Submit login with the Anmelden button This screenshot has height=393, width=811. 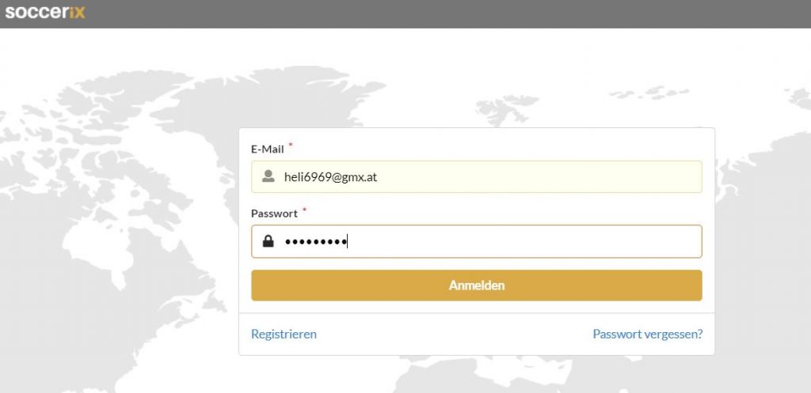476,285
